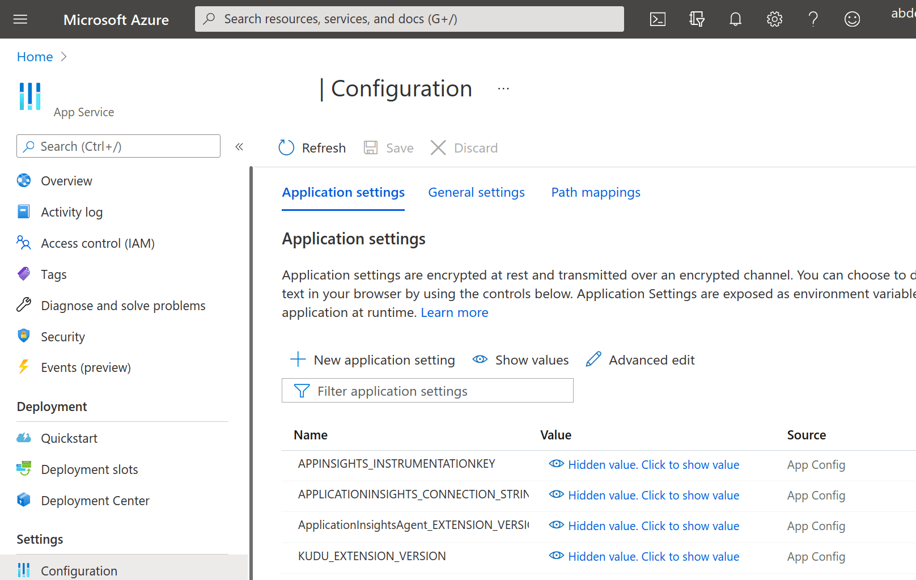916x580 pixels.
Task: Click the guide and feedback icon
Action: click(696, 19)
